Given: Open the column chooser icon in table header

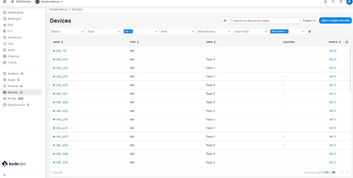Looking at the screenshot, I should coord(347,42).
